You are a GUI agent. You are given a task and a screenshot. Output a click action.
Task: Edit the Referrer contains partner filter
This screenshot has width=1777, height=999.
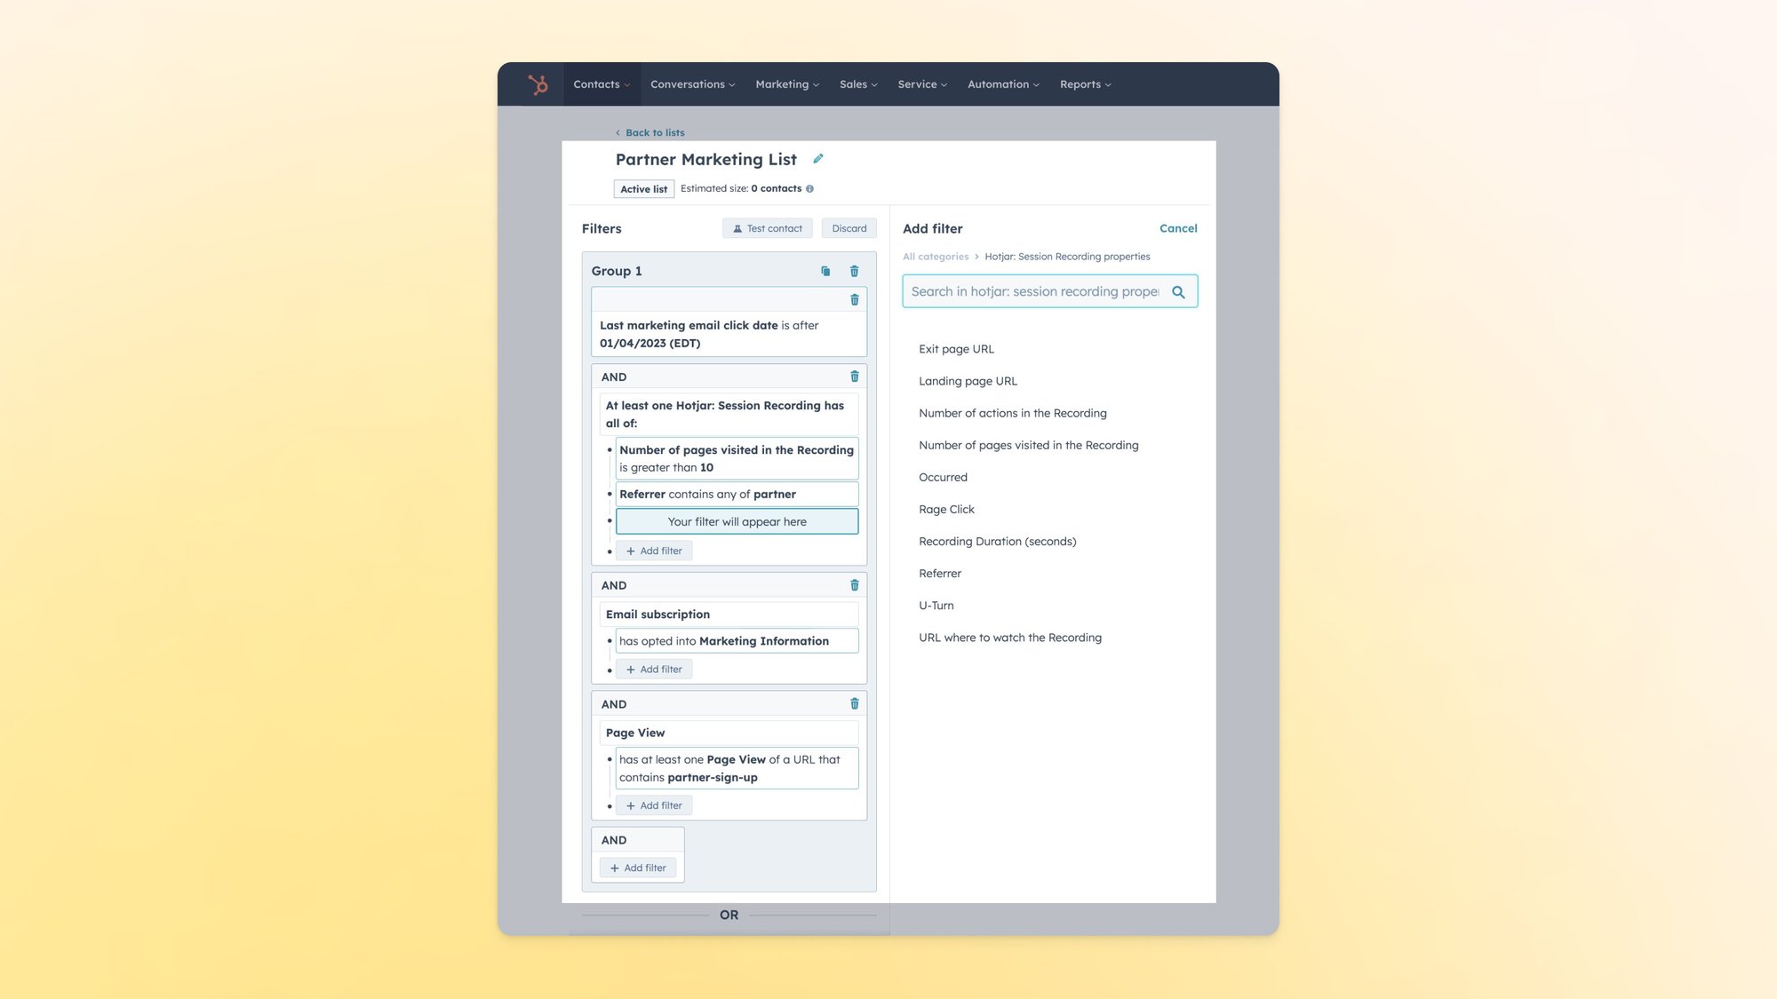click(x=737, y=495)
